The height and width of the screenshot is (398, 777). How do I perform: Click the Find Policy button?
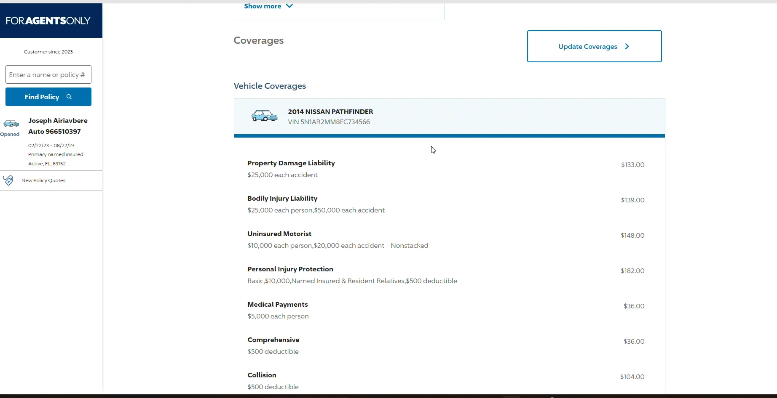click(x=48, y=97)
